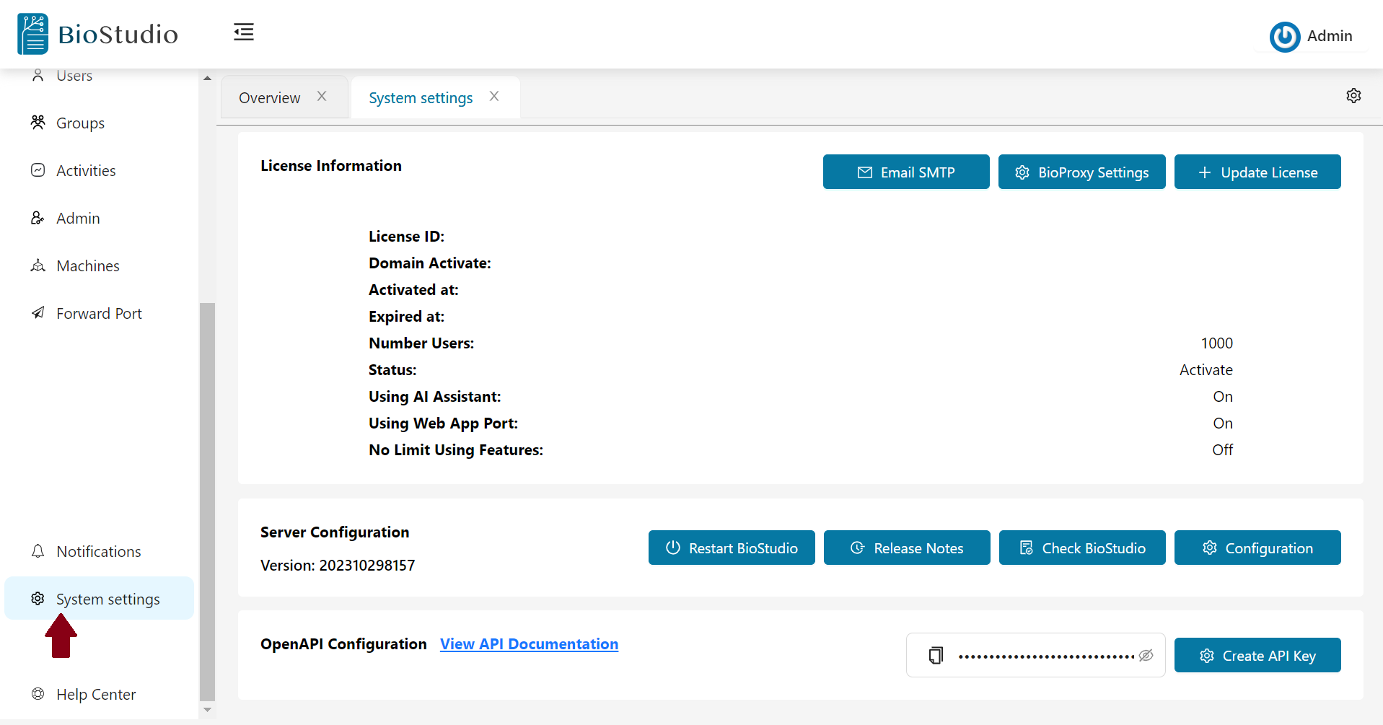Open BioProxy Settings

pos(1081,172)
